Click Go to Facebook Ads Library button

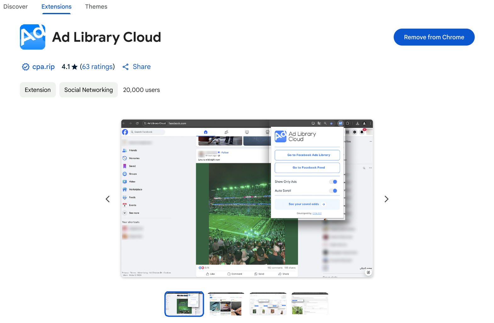(307, 155)
